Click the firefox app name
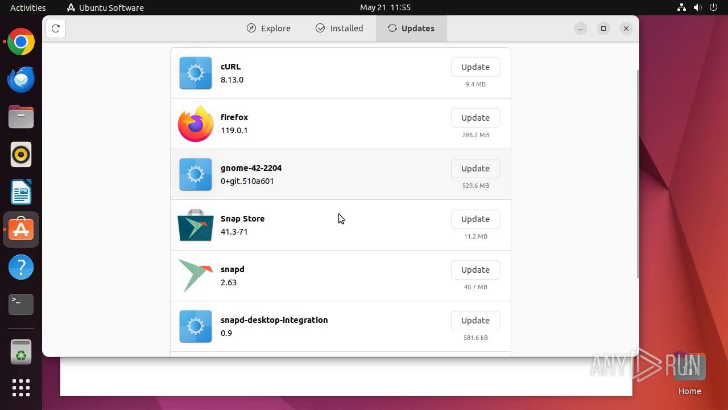Screen dimensions: 728x410 234,117
